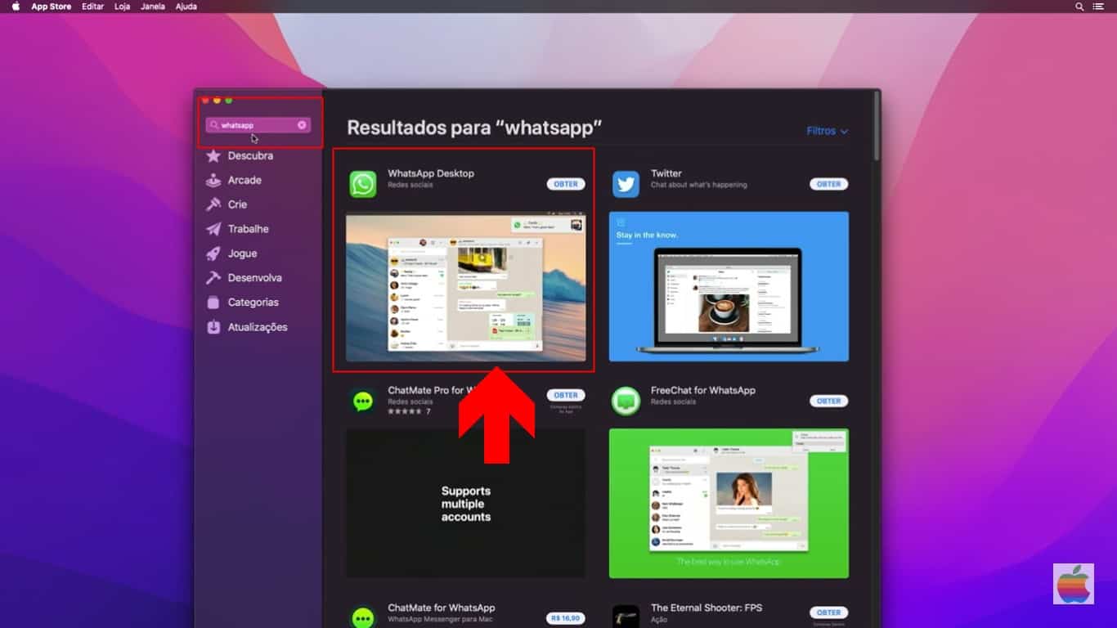Screen dimensions: 1117x628
Task: Click the whatsapp search field
Action: [x=258, y=125]
